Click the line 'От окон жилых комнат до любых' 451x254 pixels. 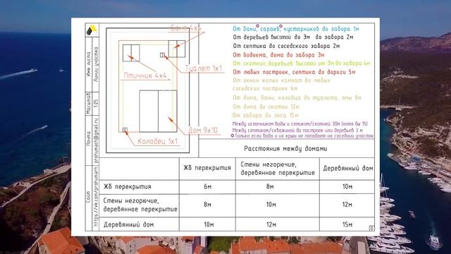[x=281, y=80]
